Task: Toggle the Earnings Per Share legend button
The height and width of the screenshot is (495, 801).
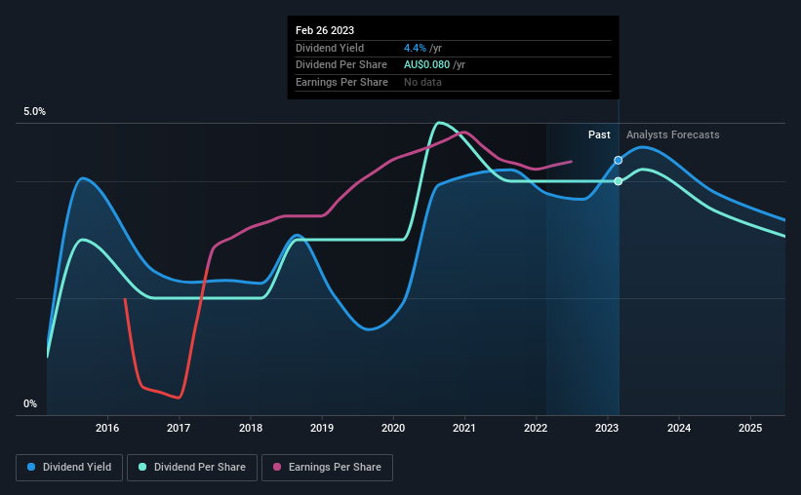Action: pos(327,468)
